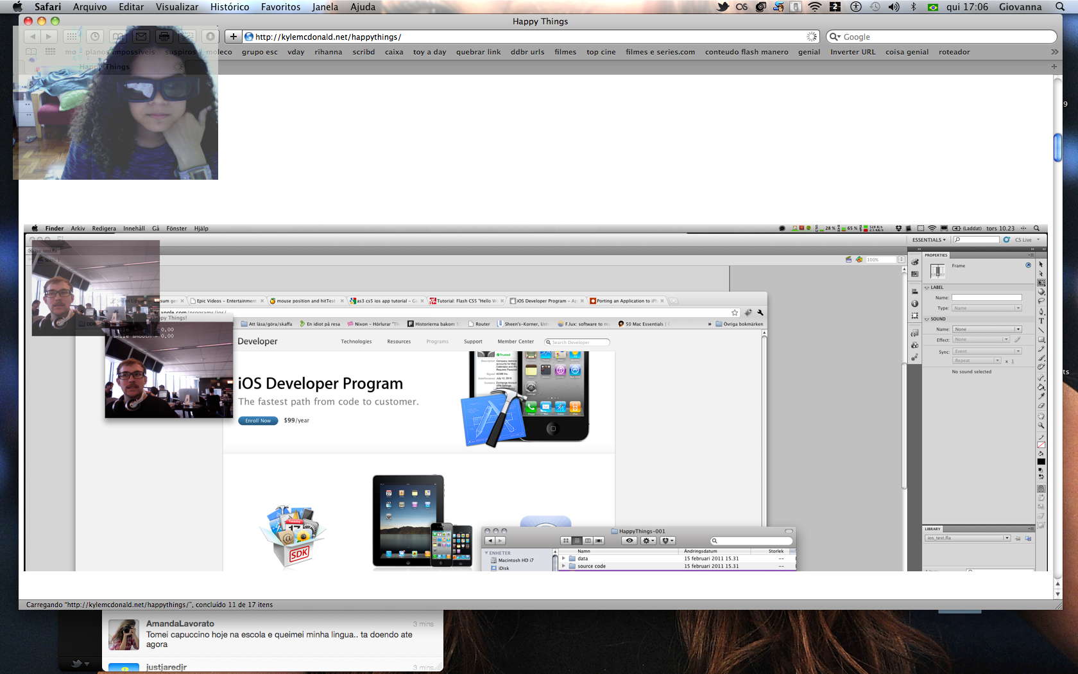The height and width of the screenshot is (674, 1078).
Task: Open Google search engine dropdown
Action: 835,37
